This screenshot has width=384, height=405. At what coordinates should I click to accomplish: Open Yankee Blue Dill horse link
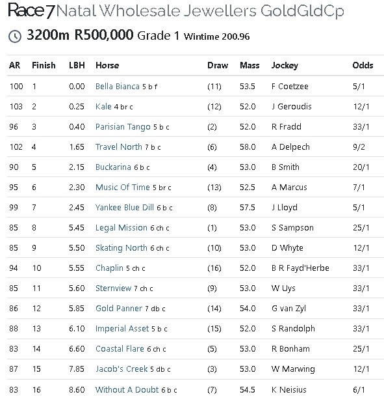125,208
